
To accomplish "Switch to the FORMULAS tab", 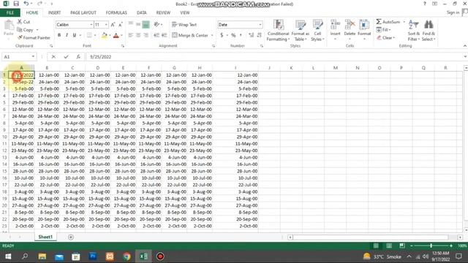I will click(116, 12).
